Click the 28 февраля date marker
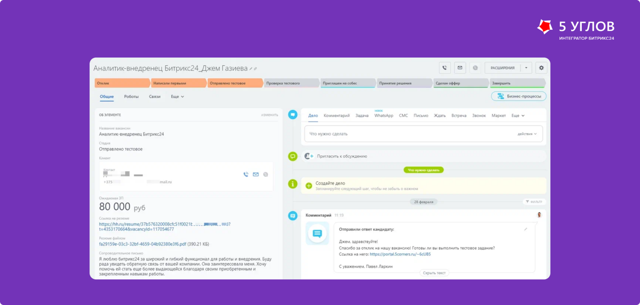Image resolution: width=640 pixels, height=305 pixels. [x=424, y=202]
